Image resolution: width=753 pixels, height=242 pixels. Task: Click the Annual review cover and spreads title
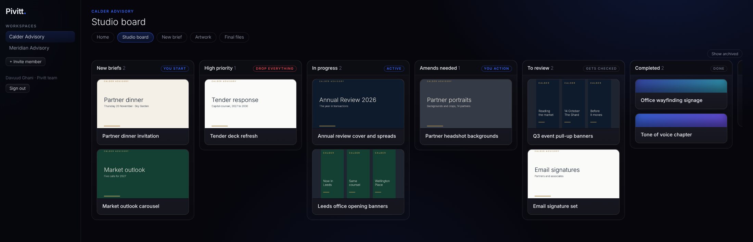click(357, 136)
